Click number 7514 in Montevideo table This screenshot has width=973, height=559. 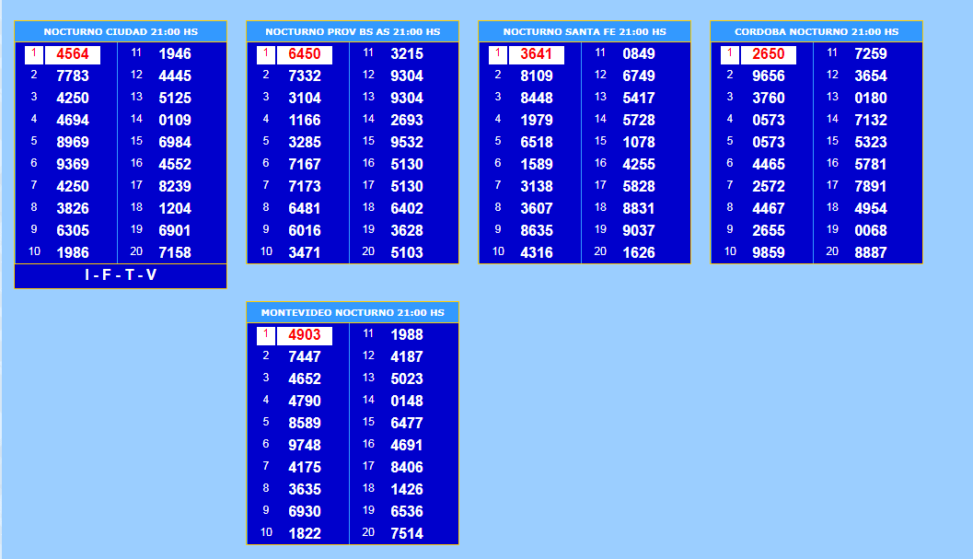[x=407, y=533]
